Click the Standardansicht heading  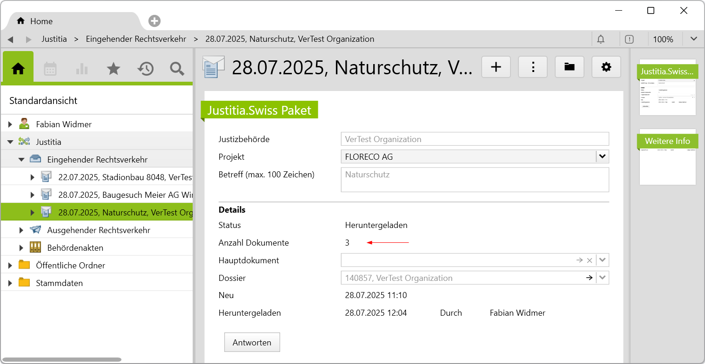(x=43, y=101)
